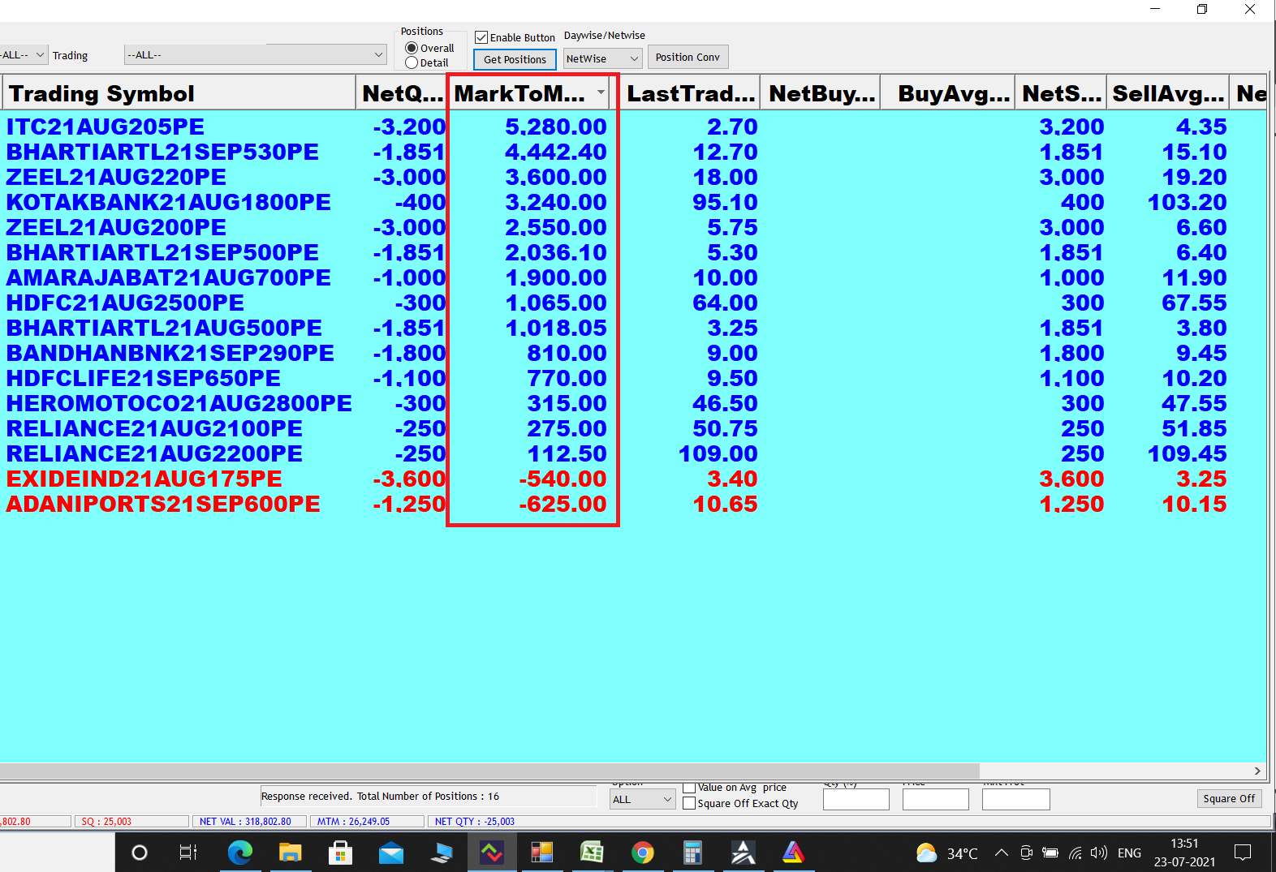Select the ZEEL21AUG220PE position
This screenshot has width=1276, height=872.
tap(633, 177)
